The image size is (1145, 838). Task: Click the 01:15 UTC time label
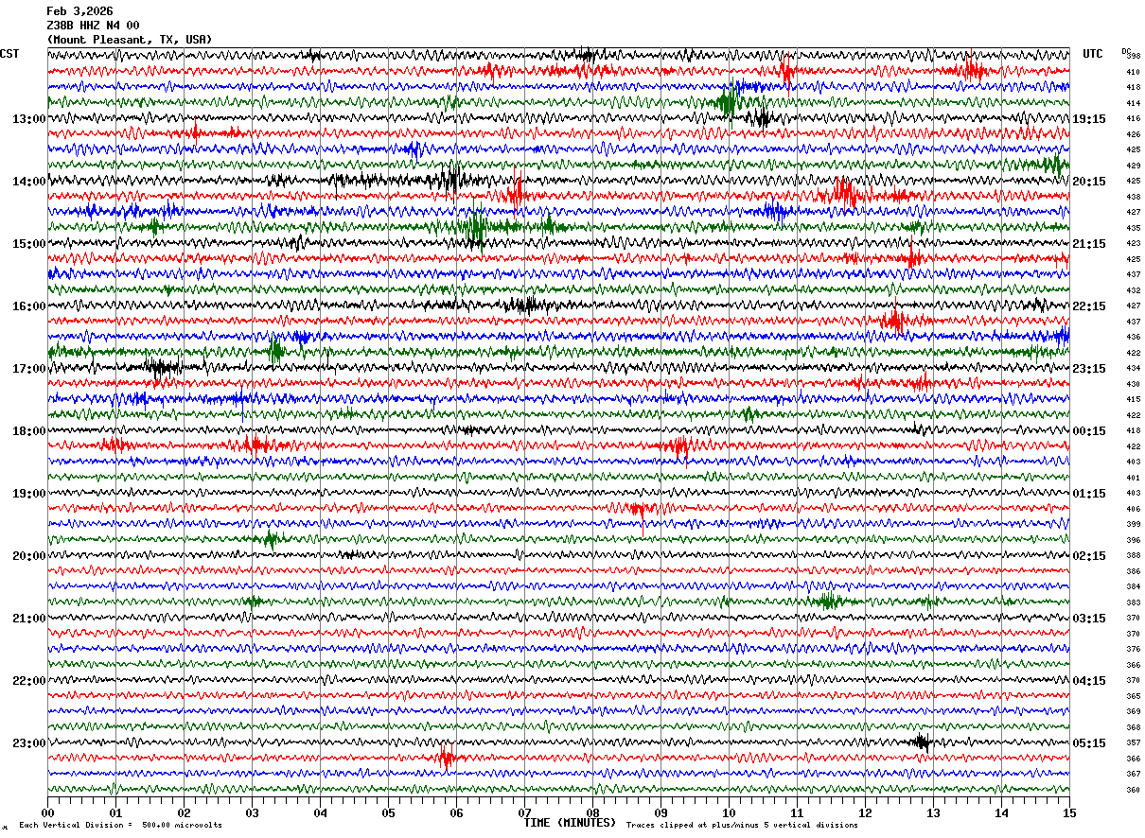[1089, 494]
